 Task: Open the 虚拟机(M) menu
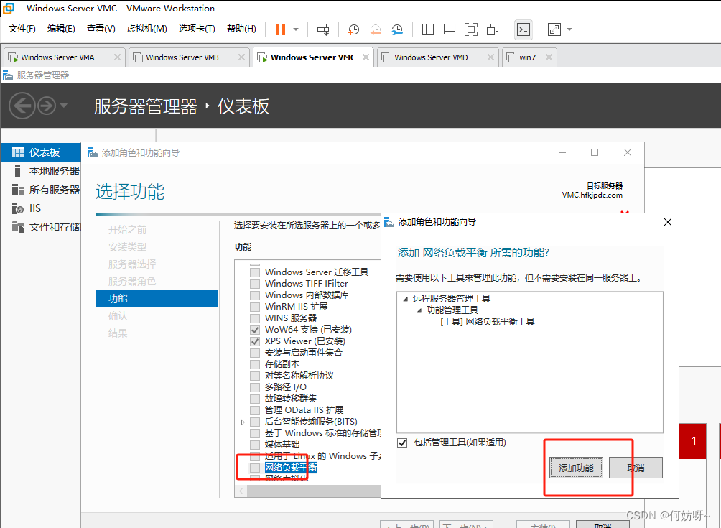(146, 29)
